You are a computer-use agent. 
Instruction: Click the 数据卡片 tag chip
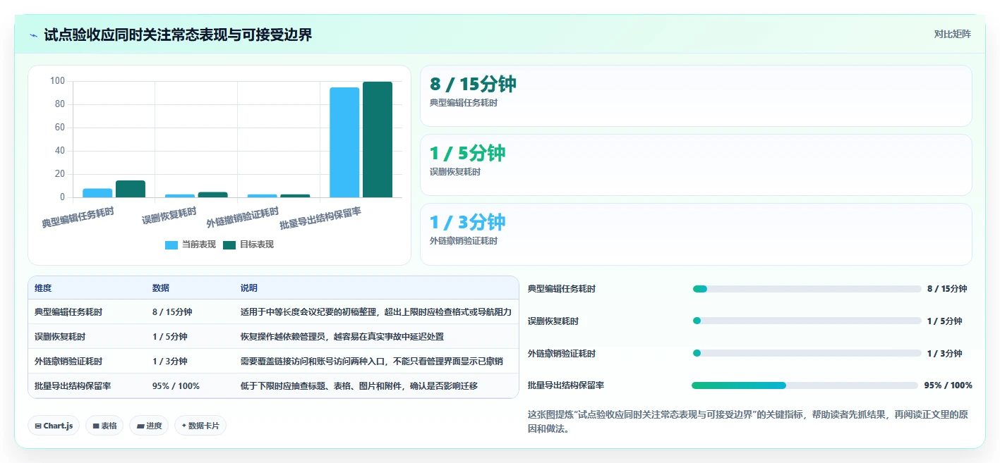[x=200, y=426]
